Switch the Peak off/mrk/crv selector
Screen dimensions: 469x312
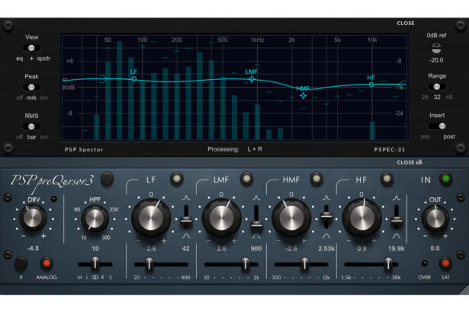[31, 88]
